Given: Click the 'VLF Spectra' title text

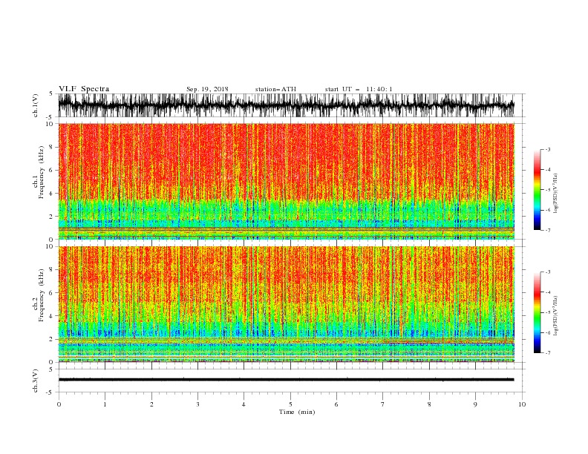Looking at the screenshot, I should pyautogui.click(x=84, y=89).
